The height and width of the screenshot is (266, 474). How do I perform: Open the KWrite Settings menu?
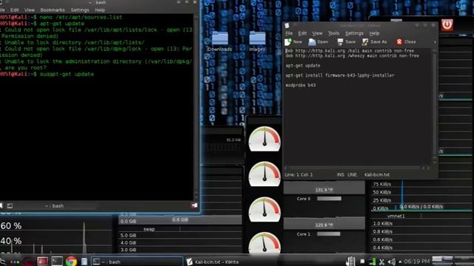pos(354,33)
